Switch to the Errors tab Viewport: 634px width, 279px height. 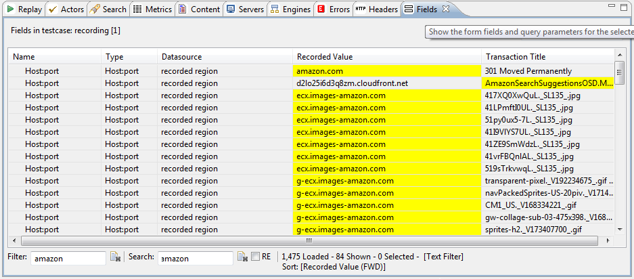click(334, 9)
